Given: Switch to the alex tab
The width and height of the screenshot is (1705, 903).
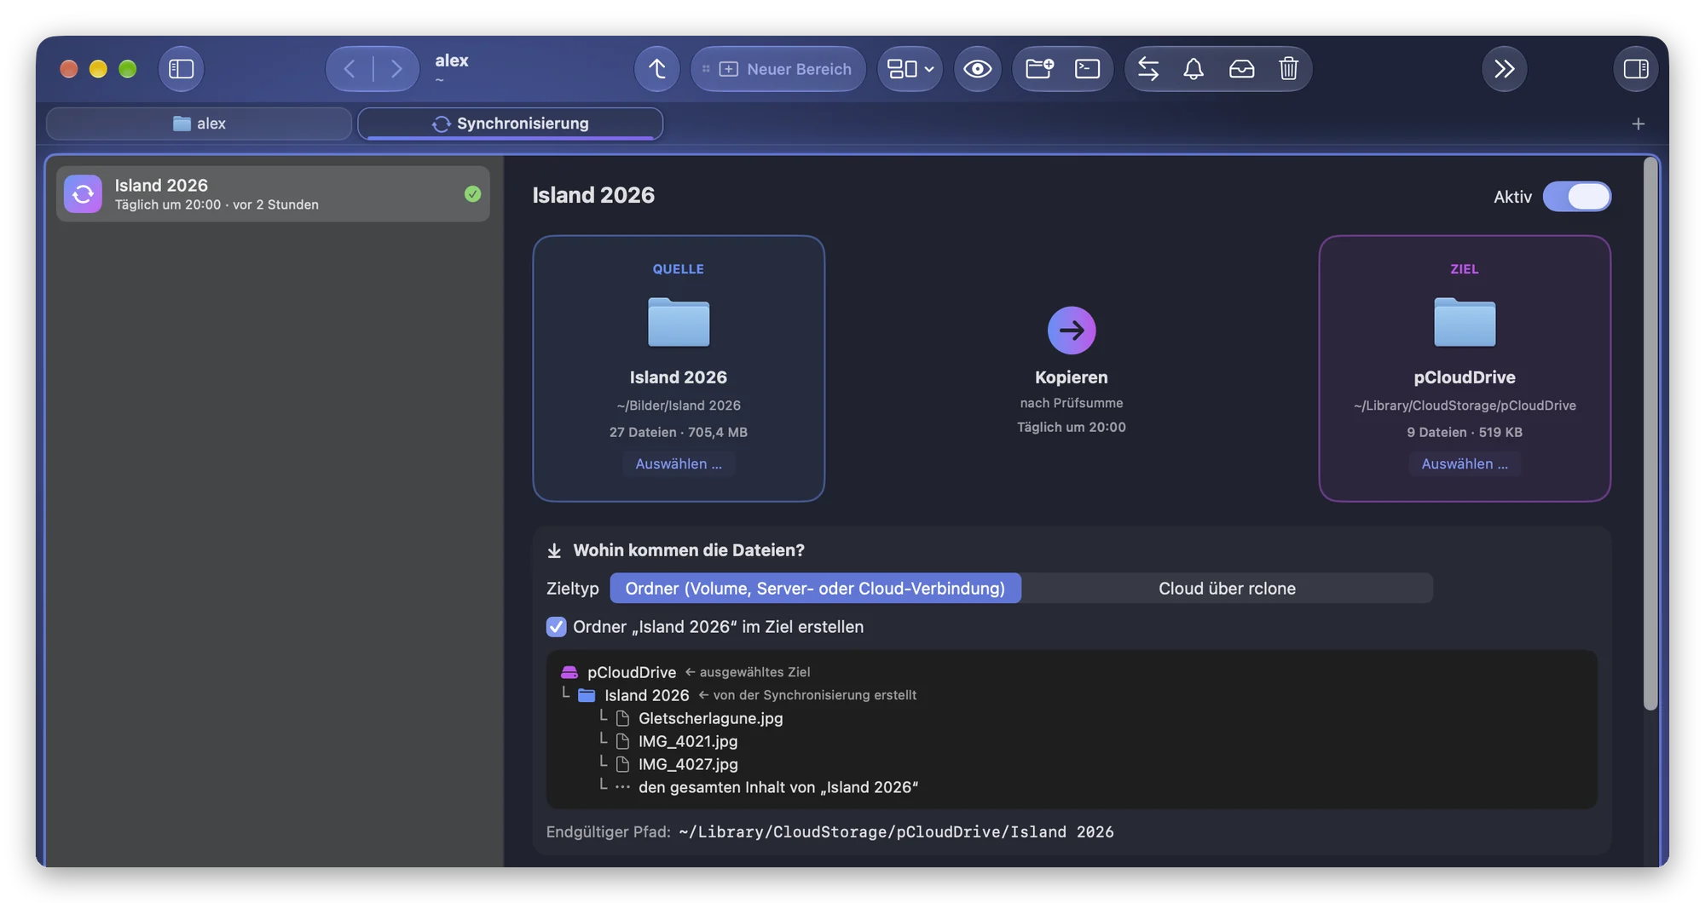Looking at the screenshot, I should tap(199, 124).
